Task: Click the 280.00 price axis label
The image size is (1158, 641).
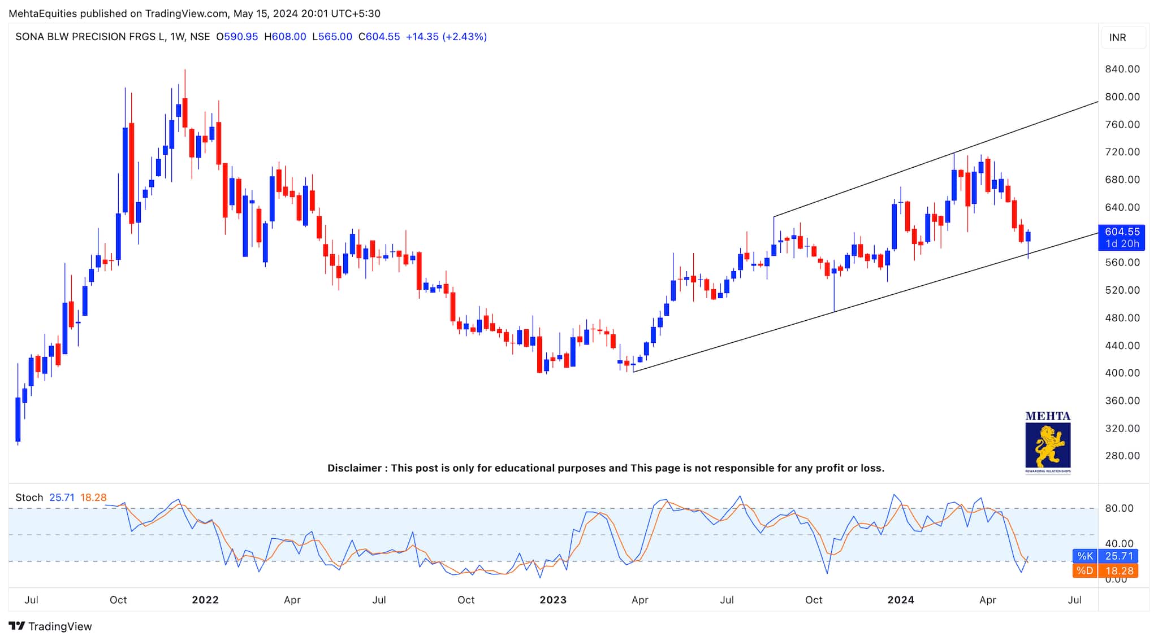Action: (1122, 456)
